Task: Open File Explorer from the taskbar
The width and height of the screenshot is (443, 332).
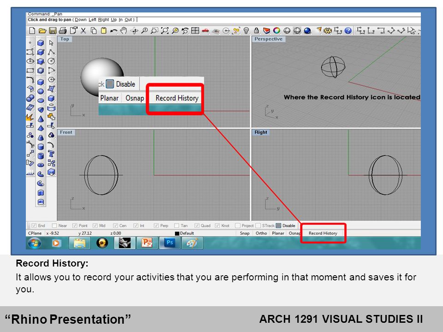Action: tap(80, 243)
